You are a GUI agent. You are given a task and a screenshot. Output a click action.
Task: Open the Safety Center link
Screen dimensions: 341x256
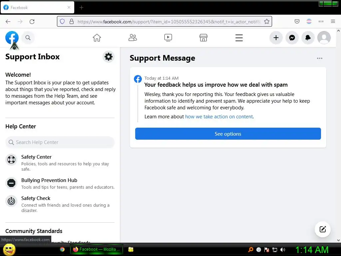click(x=37, y=157)
